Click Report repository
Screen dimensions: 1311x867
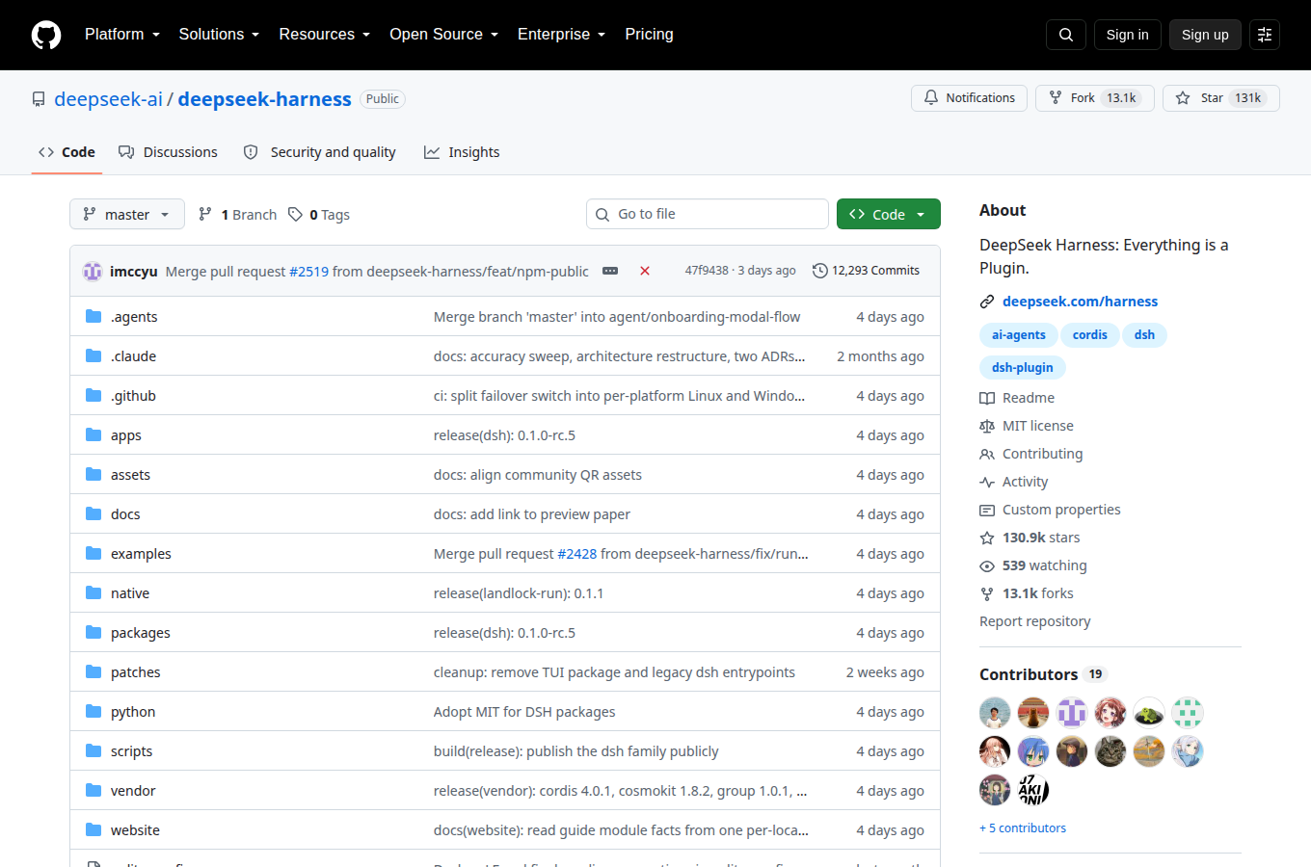coord(1035,621)
